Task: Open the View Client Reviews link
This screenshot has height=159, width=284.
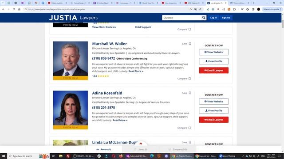Action: (104, 27)
